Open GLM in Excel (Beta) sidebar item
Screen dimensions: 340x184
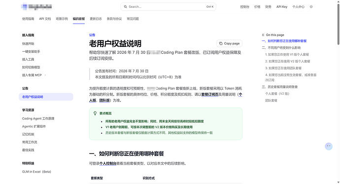tap(36, 172)
